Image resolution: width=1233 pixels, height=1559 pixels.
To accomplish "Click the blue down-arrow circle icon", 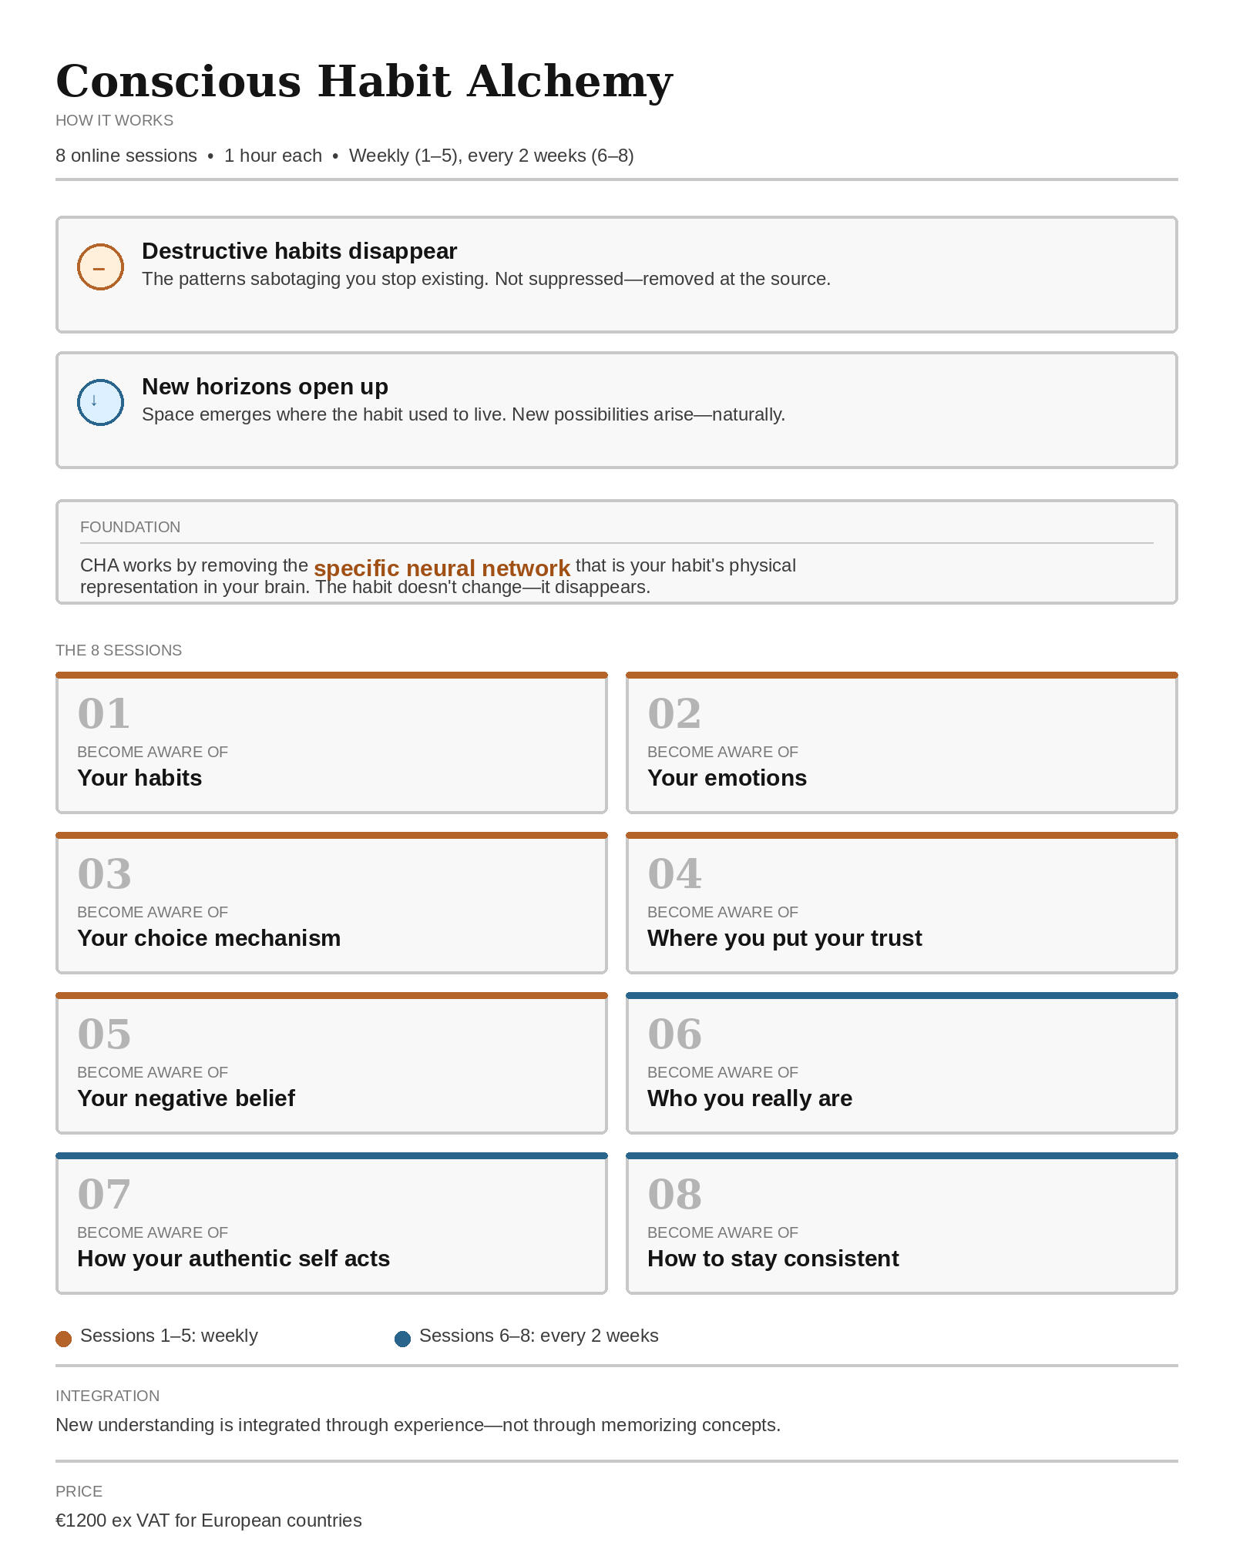I will [x=100, y=402].
